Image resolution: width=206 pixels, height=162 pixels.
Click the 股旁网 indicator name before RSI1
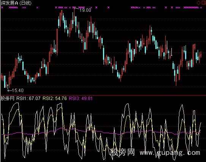coord(8,98)
